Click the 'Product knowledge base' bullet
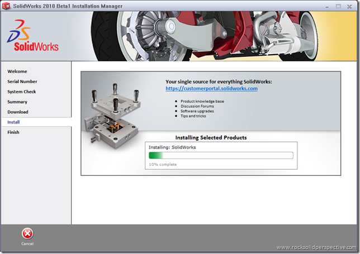 coord(202,101)
